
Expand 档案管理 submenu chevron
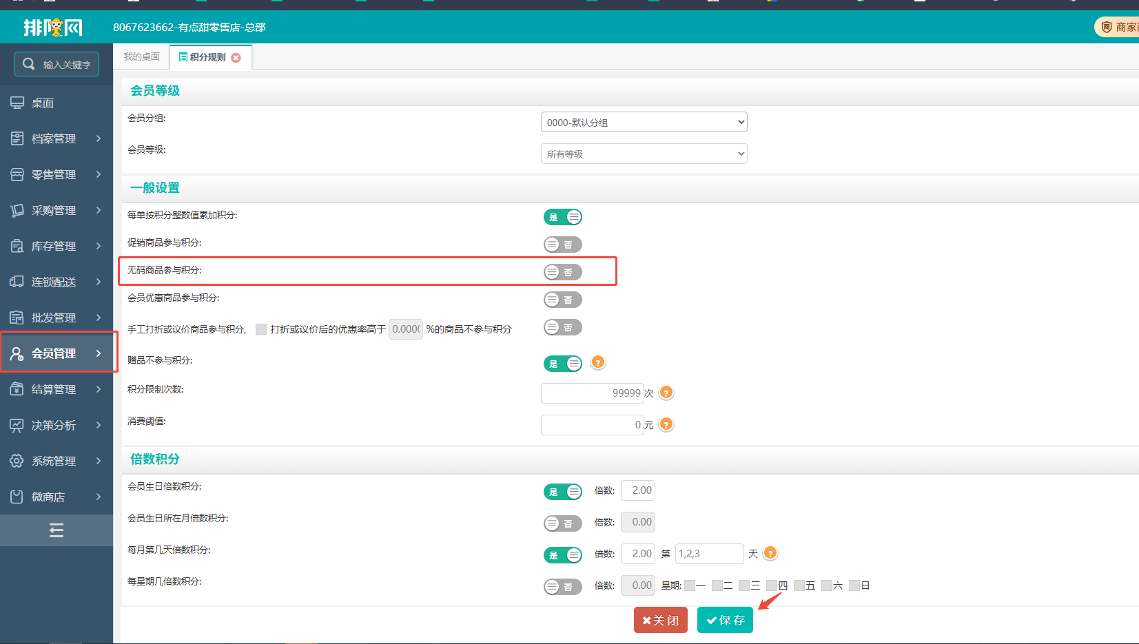(x=99, y=138)
